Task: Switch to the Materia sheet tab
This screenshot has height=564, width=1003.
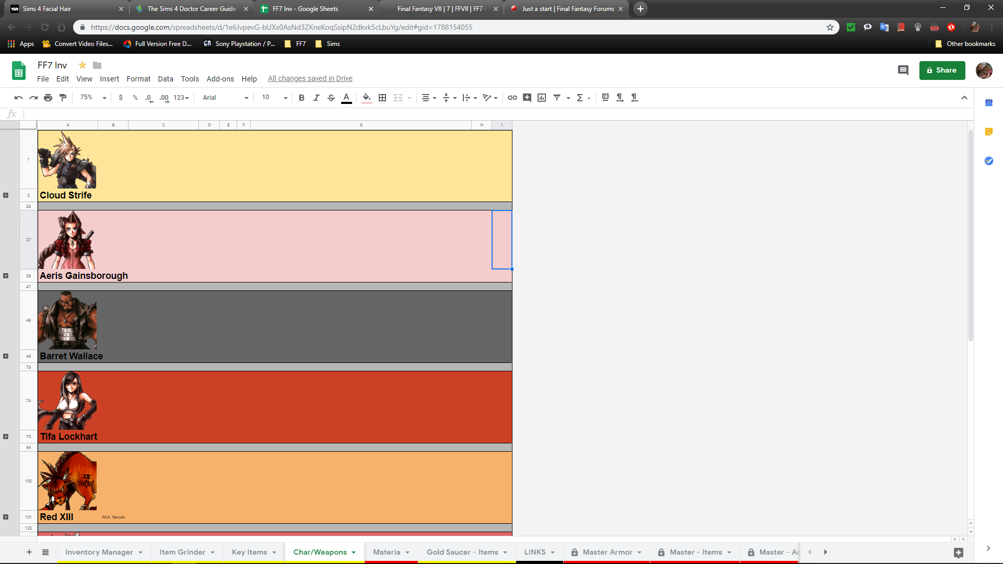Action: click(391, 552)
